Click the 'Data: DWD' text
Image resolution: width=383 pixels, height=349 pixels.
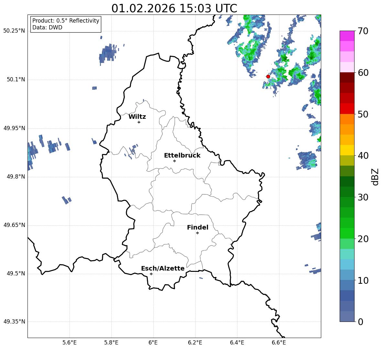(47, 27)
